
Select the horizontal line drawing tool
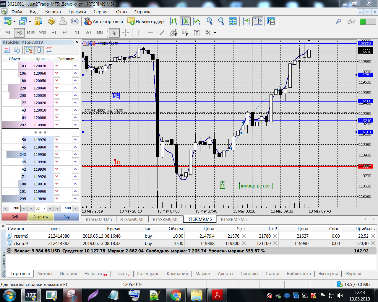pos(150,33)
